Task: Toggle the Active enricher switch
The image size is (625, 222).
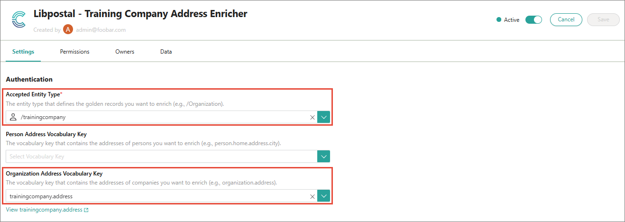Action: pos(533,20)
